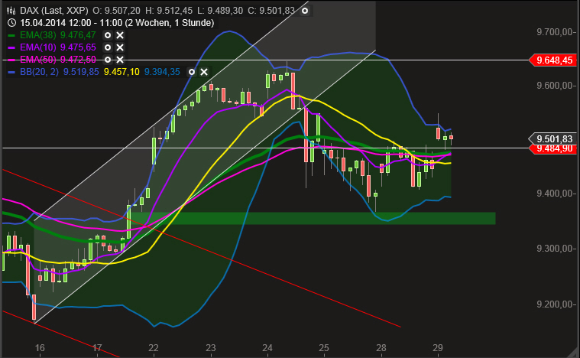This screenshot has width=580, height=358.
Task: Click the EMA(38) value 9.476,47
Action: click(x=78, y=35)
